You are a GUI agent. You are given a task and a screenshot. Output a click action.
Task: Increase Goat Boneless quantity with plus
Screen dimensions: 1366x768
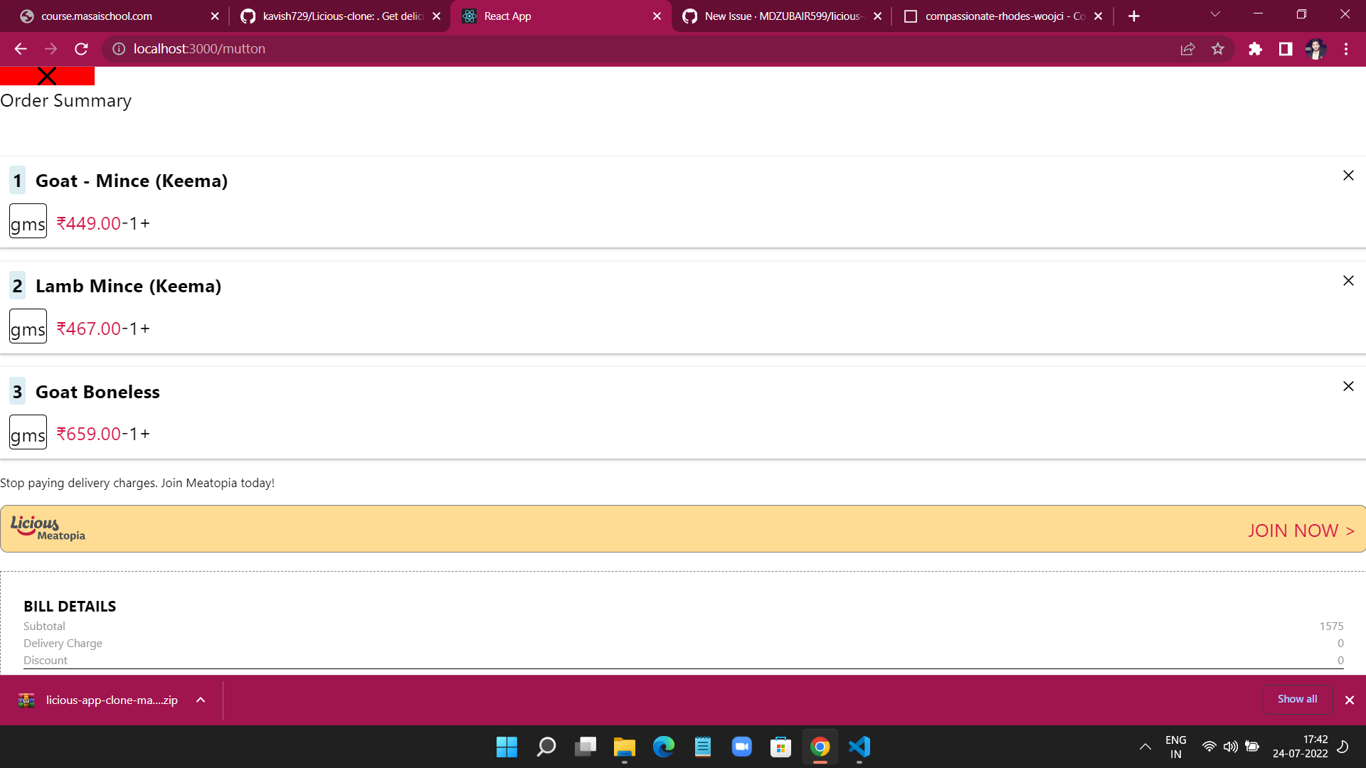click(x=145, y=434)
